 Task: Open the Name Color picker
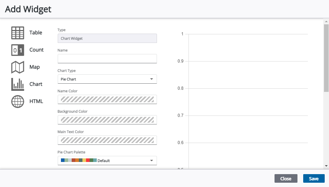[107, 99]
